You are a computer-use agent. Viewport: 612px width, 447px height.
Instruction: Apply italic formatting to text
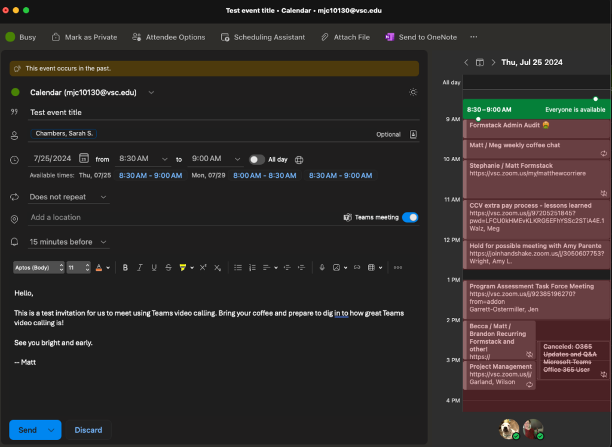(140, 267)
